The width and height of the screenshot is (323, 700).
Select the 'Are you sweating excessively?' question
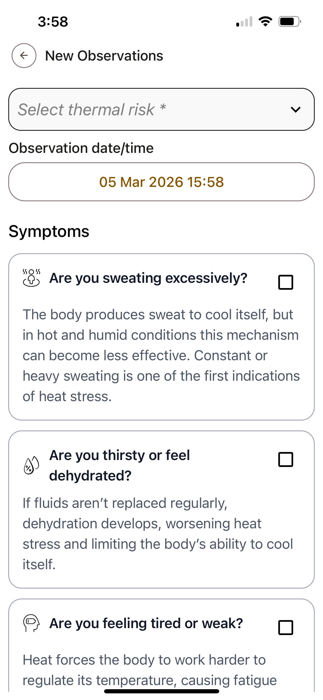pos(148,278)
